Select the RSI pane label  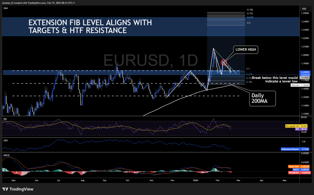coord(5,118)
